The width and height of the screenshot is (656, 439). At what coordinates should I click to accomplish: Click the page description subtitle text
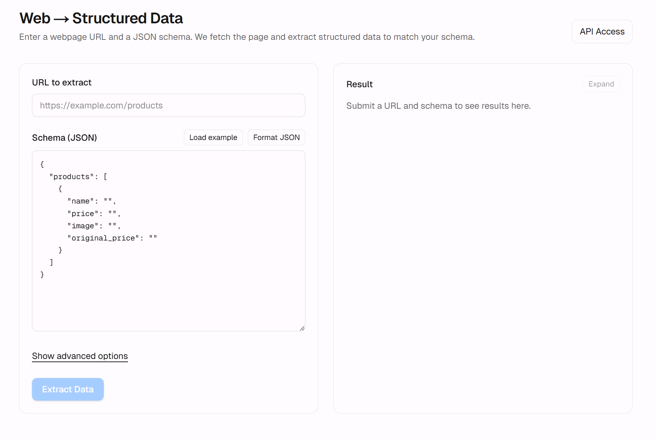coord(247,37)
